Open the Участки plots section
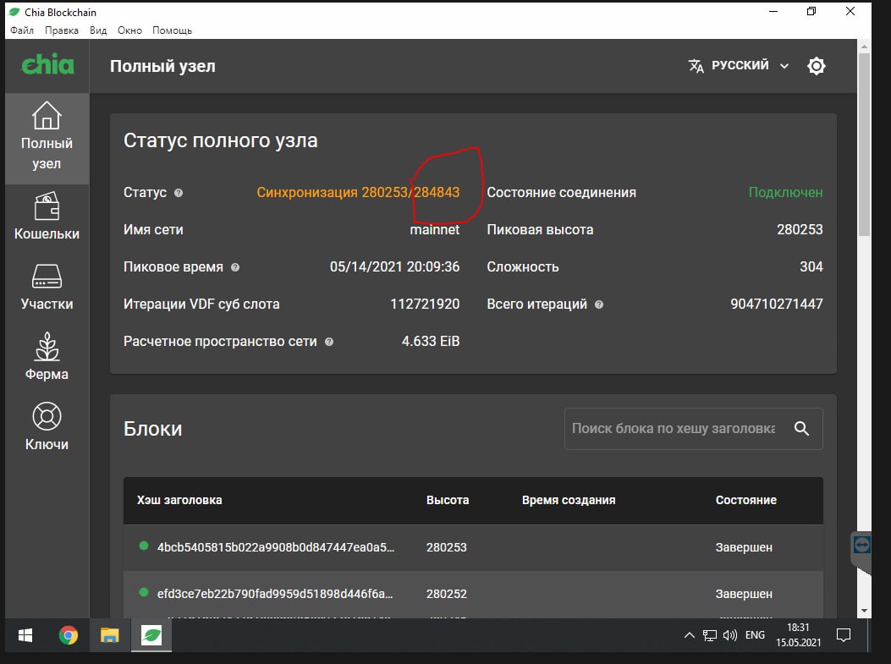This screenshot has height=664, width=891. click(x=47, y=287)
